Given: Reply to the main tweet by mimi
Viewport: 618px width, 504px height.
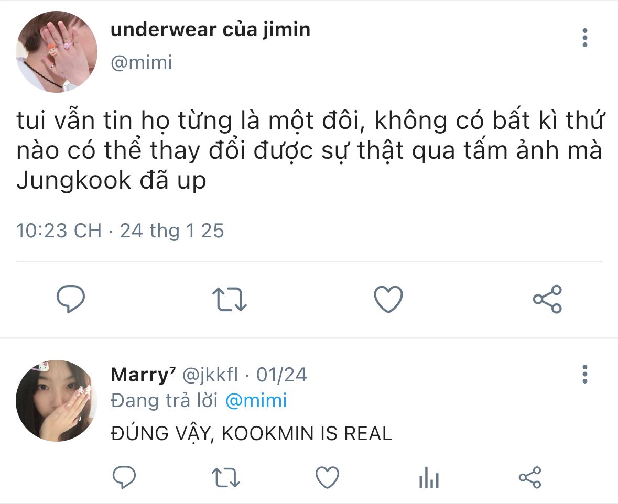Looking at the screenshot, I should (x=71, y=299).
